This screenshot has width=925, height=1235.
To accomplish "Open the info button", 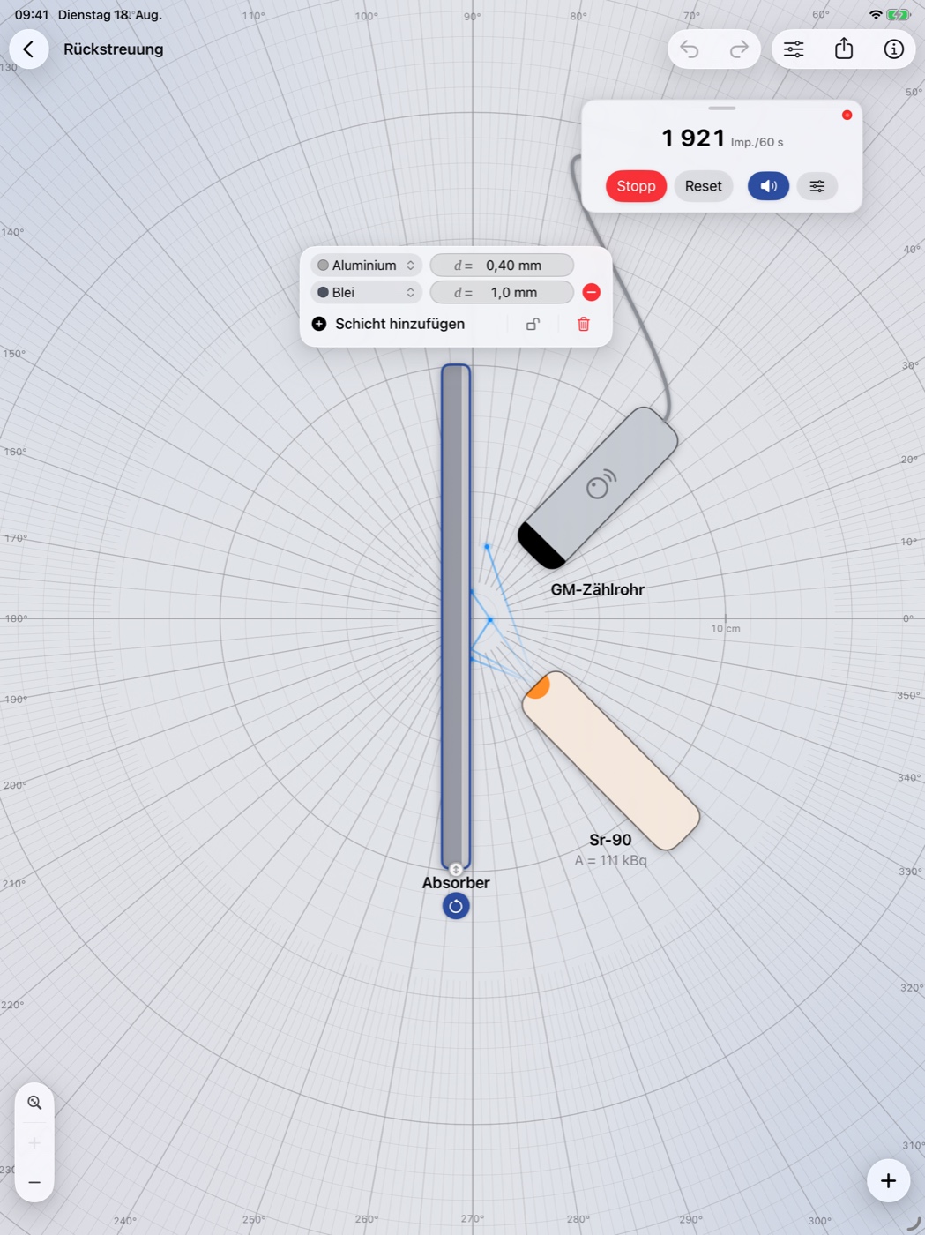I will [893, 49].
